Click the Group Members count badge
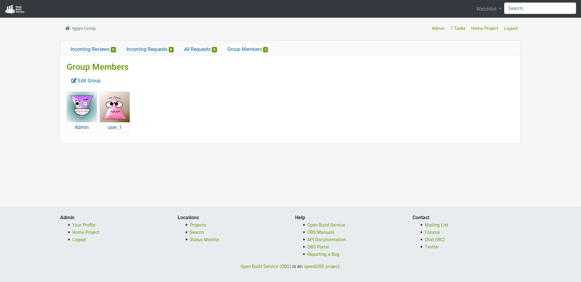 click(x=265, y=50)
